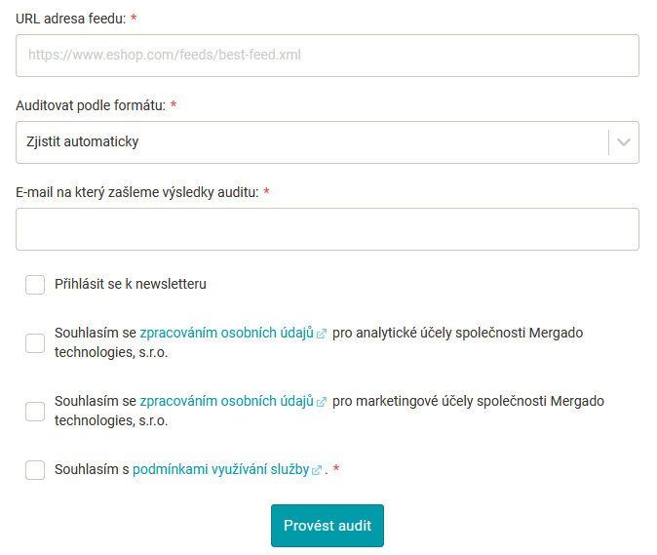
Task: Click into the results e-mail input field
Action: coord(328,229)
